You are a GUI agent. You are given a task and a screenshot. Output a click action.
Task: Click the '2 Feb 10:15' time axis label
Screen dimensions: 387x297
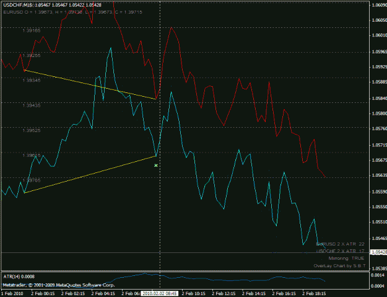click(194, 293)
